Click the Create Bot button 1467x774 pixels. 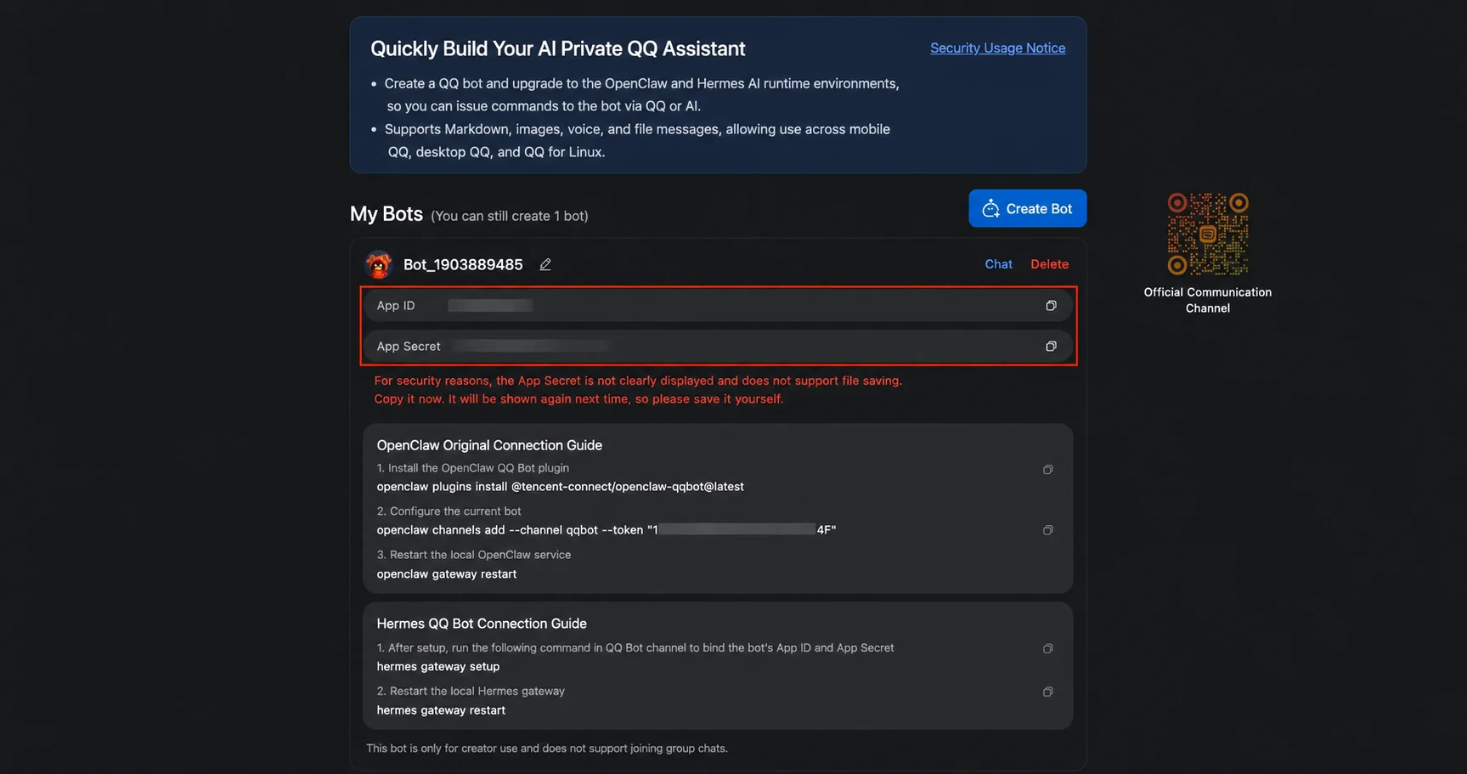point(1027,208)
